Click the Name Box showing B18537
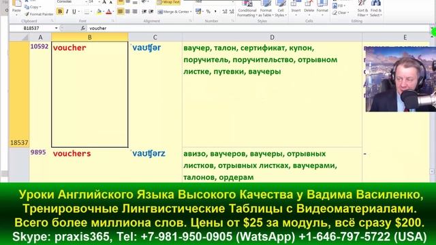 point(31,28)
